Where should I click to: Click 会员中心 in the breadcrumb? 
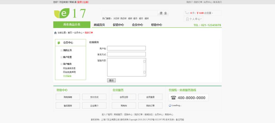click(x=78, y=33)
